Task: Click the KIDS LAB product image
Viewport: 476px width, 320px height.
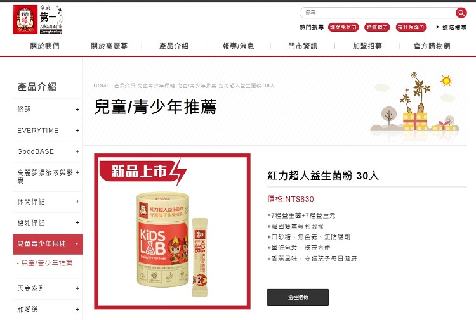Action: click(172, 231)
